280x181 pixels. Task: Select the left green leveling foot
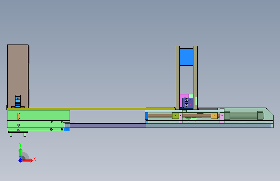tap(11, 135)
